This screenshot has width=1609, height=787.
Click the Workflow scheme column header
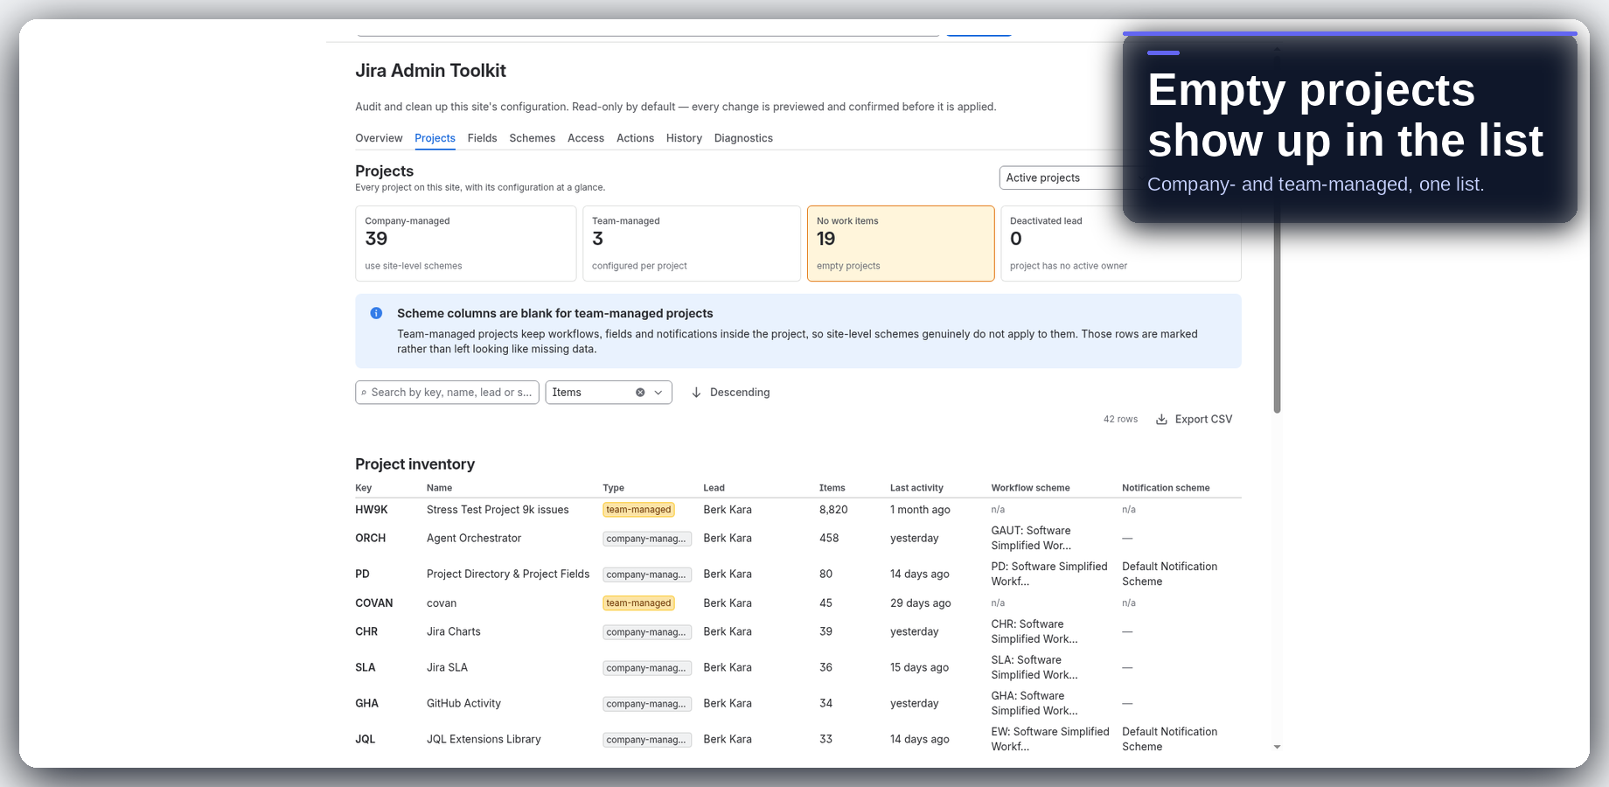pos(1030,488)
